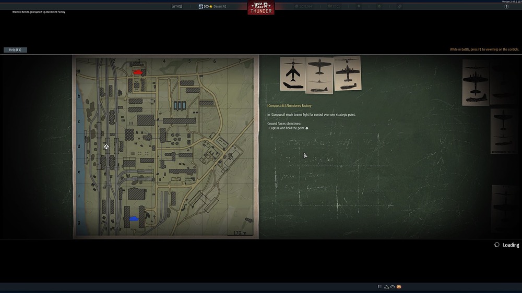Click the four-engine bomber silhouette card
This screenshot has width=522, height=293.
(347, 73)
